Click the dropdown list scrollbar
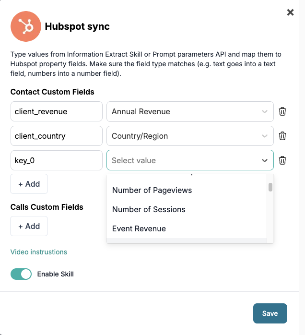This screenshot has width=305, height=335. pyautogui.click(x=270, y=187)
